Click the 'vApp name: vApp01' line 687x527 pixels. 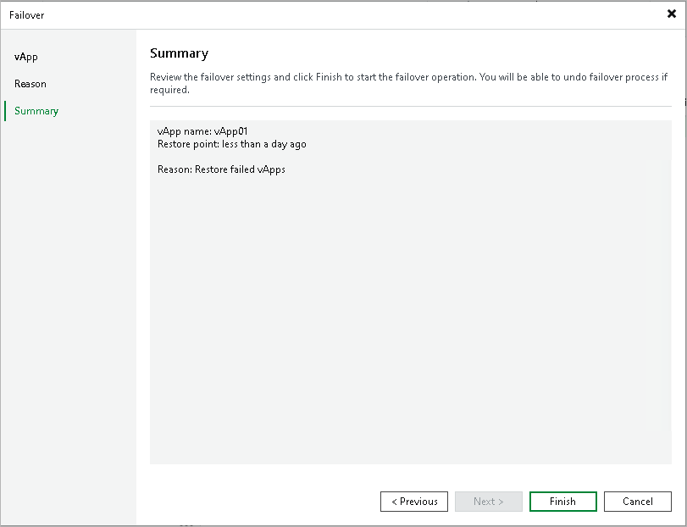click(x=202, y=131)
